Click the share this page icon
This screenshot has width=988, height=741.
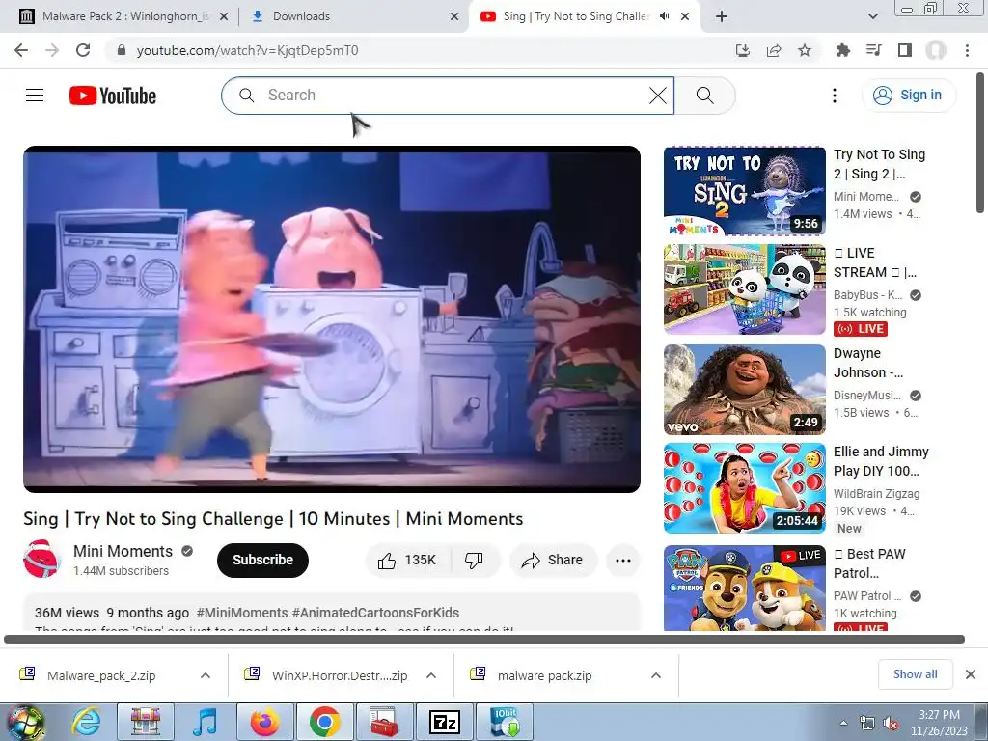pyautogui.click(x=774, y=50)
